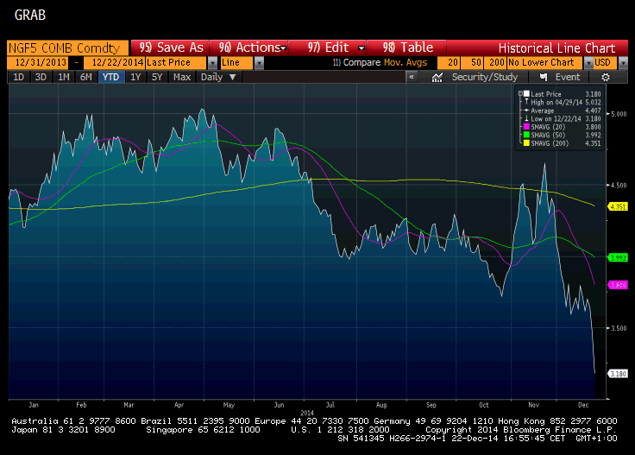Select the 1D time range tab
Viewport: 635px width, 455px height.
click(19, 77)
